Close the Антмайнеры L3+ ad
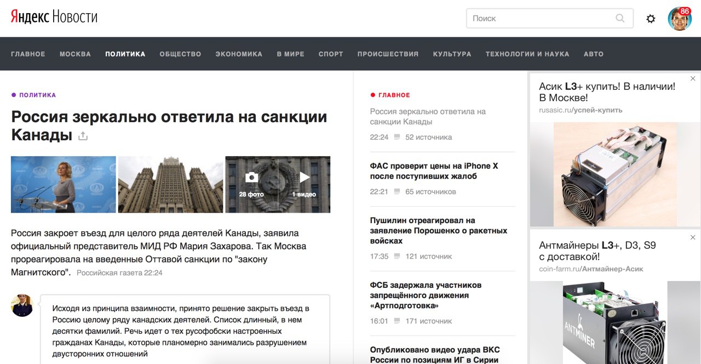Image resolution: width=701 pixels, height=364 pixels. point(693,237)
